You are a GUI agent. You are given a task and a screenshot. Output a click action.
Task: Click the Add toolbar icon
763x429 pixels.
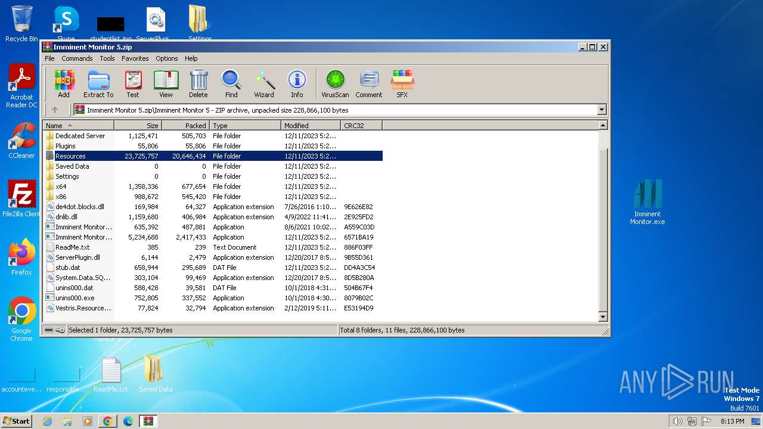point(64,83)
